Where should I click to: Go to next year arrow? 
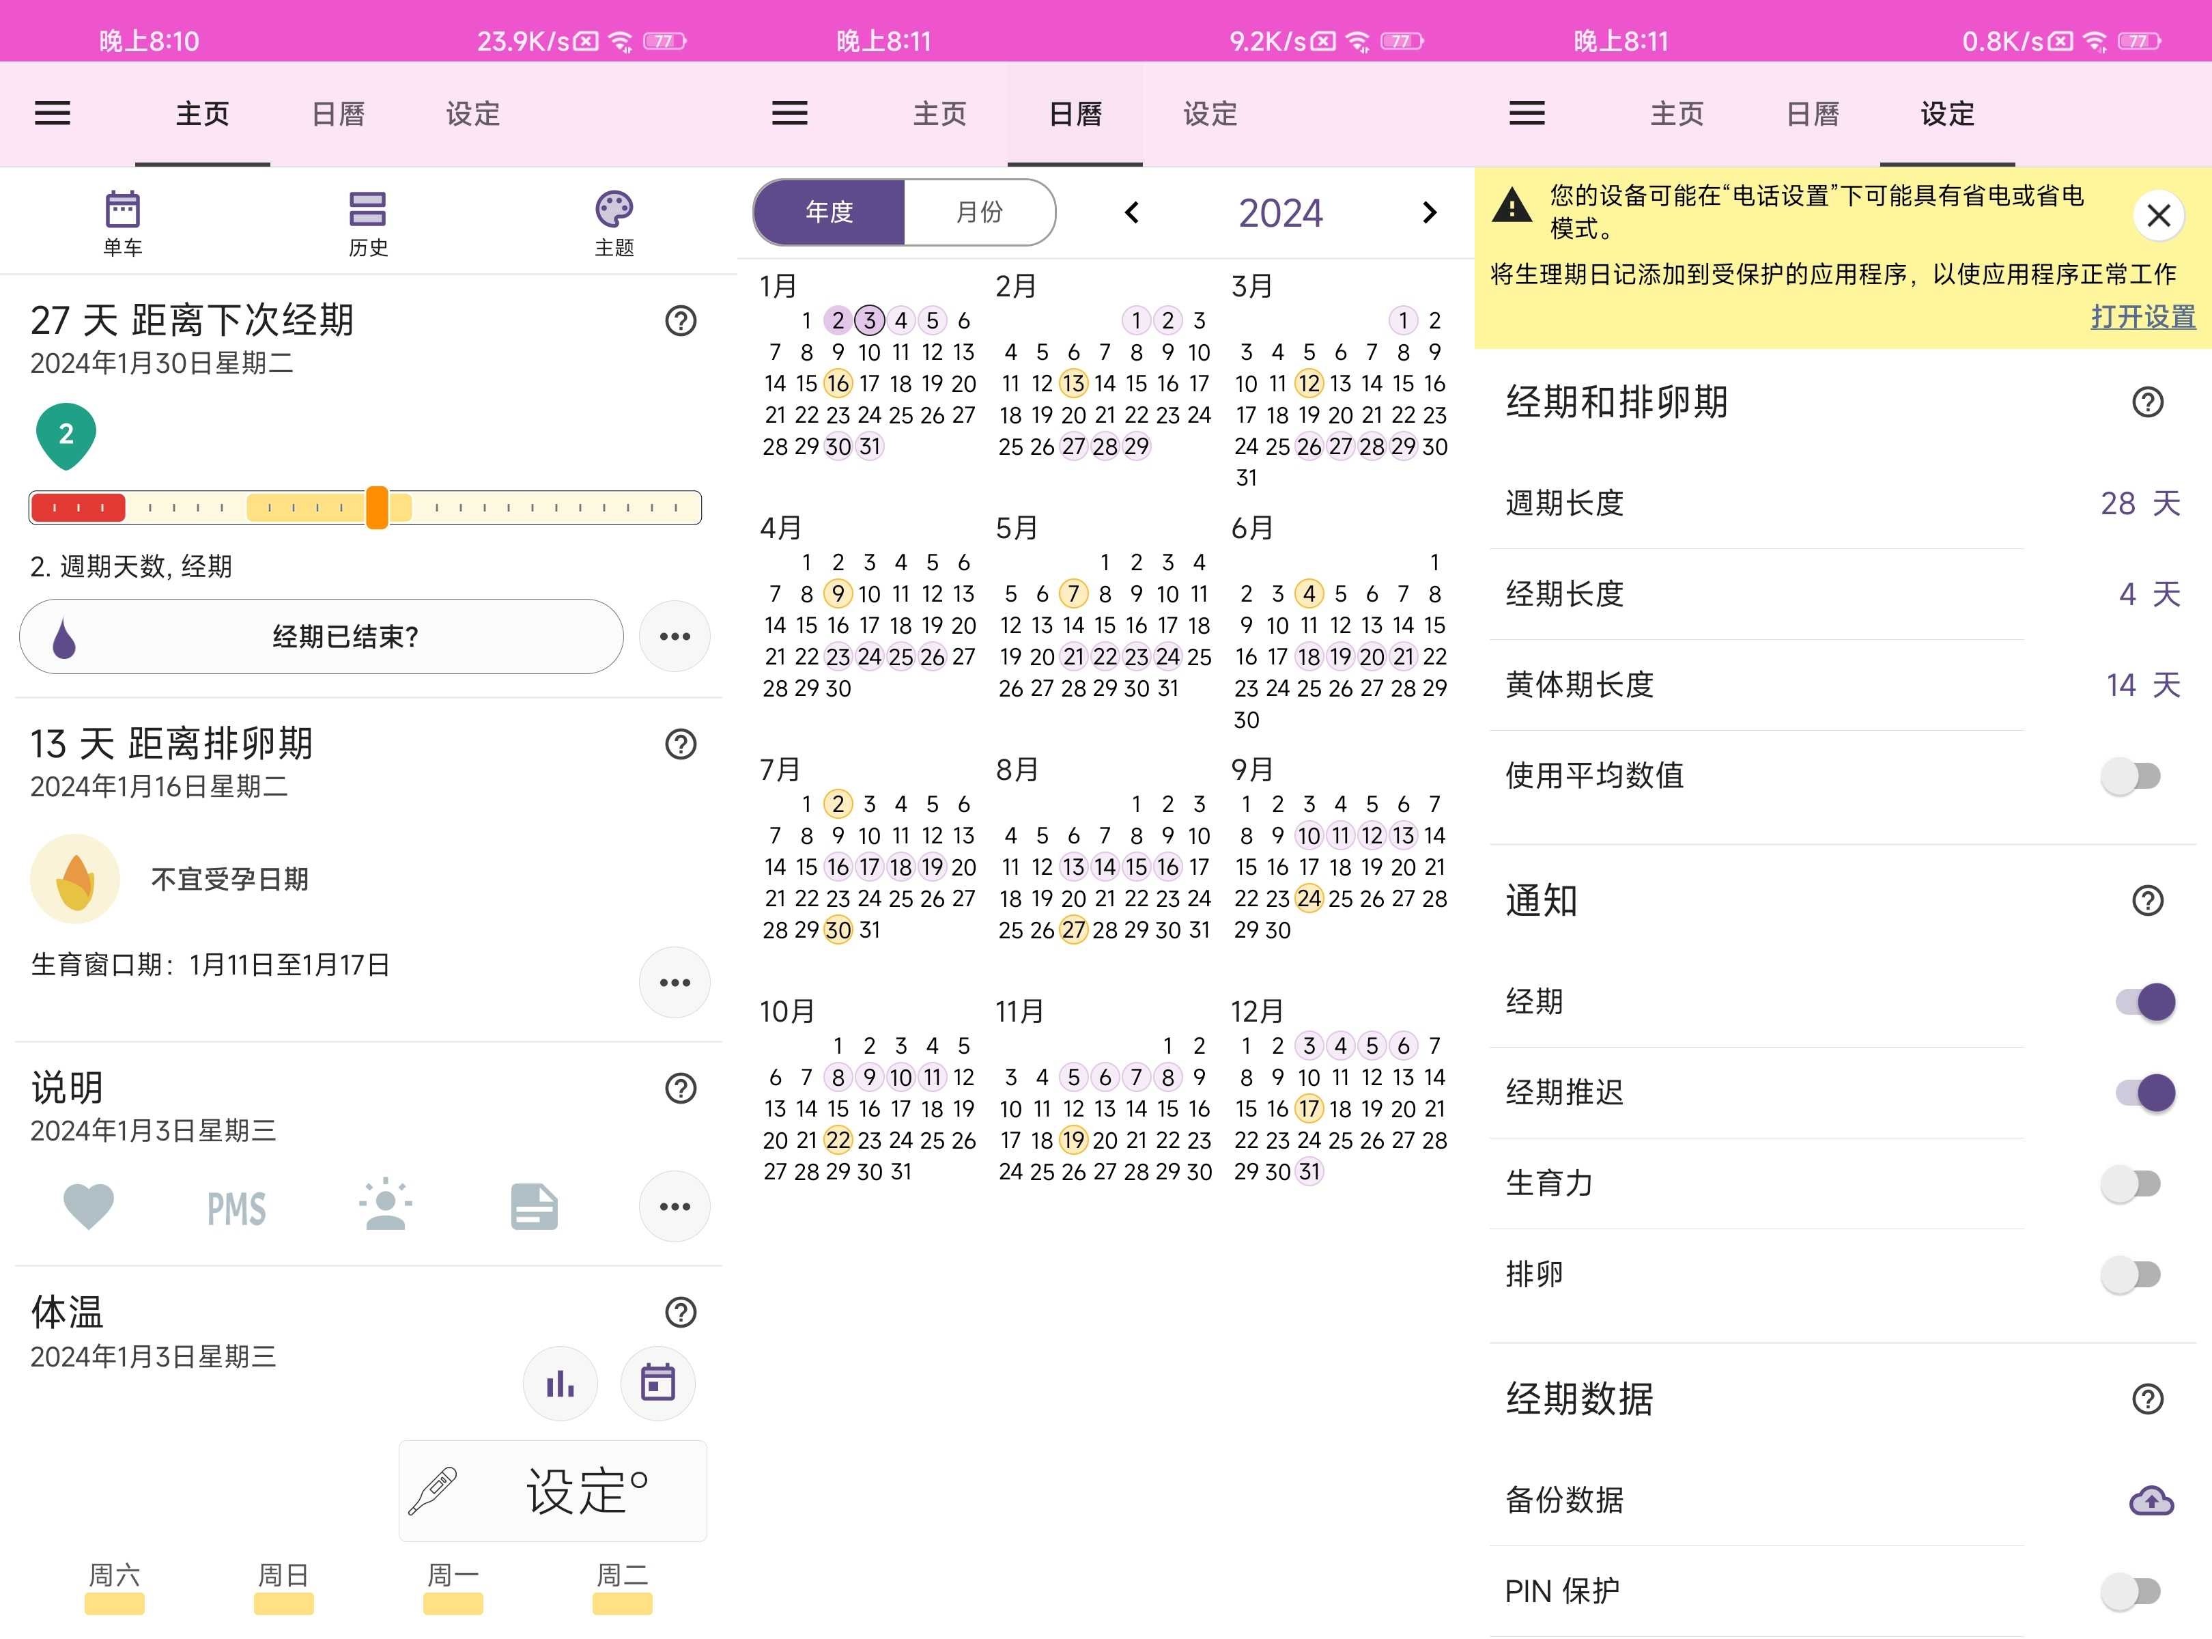click(x=1428, y=212)
